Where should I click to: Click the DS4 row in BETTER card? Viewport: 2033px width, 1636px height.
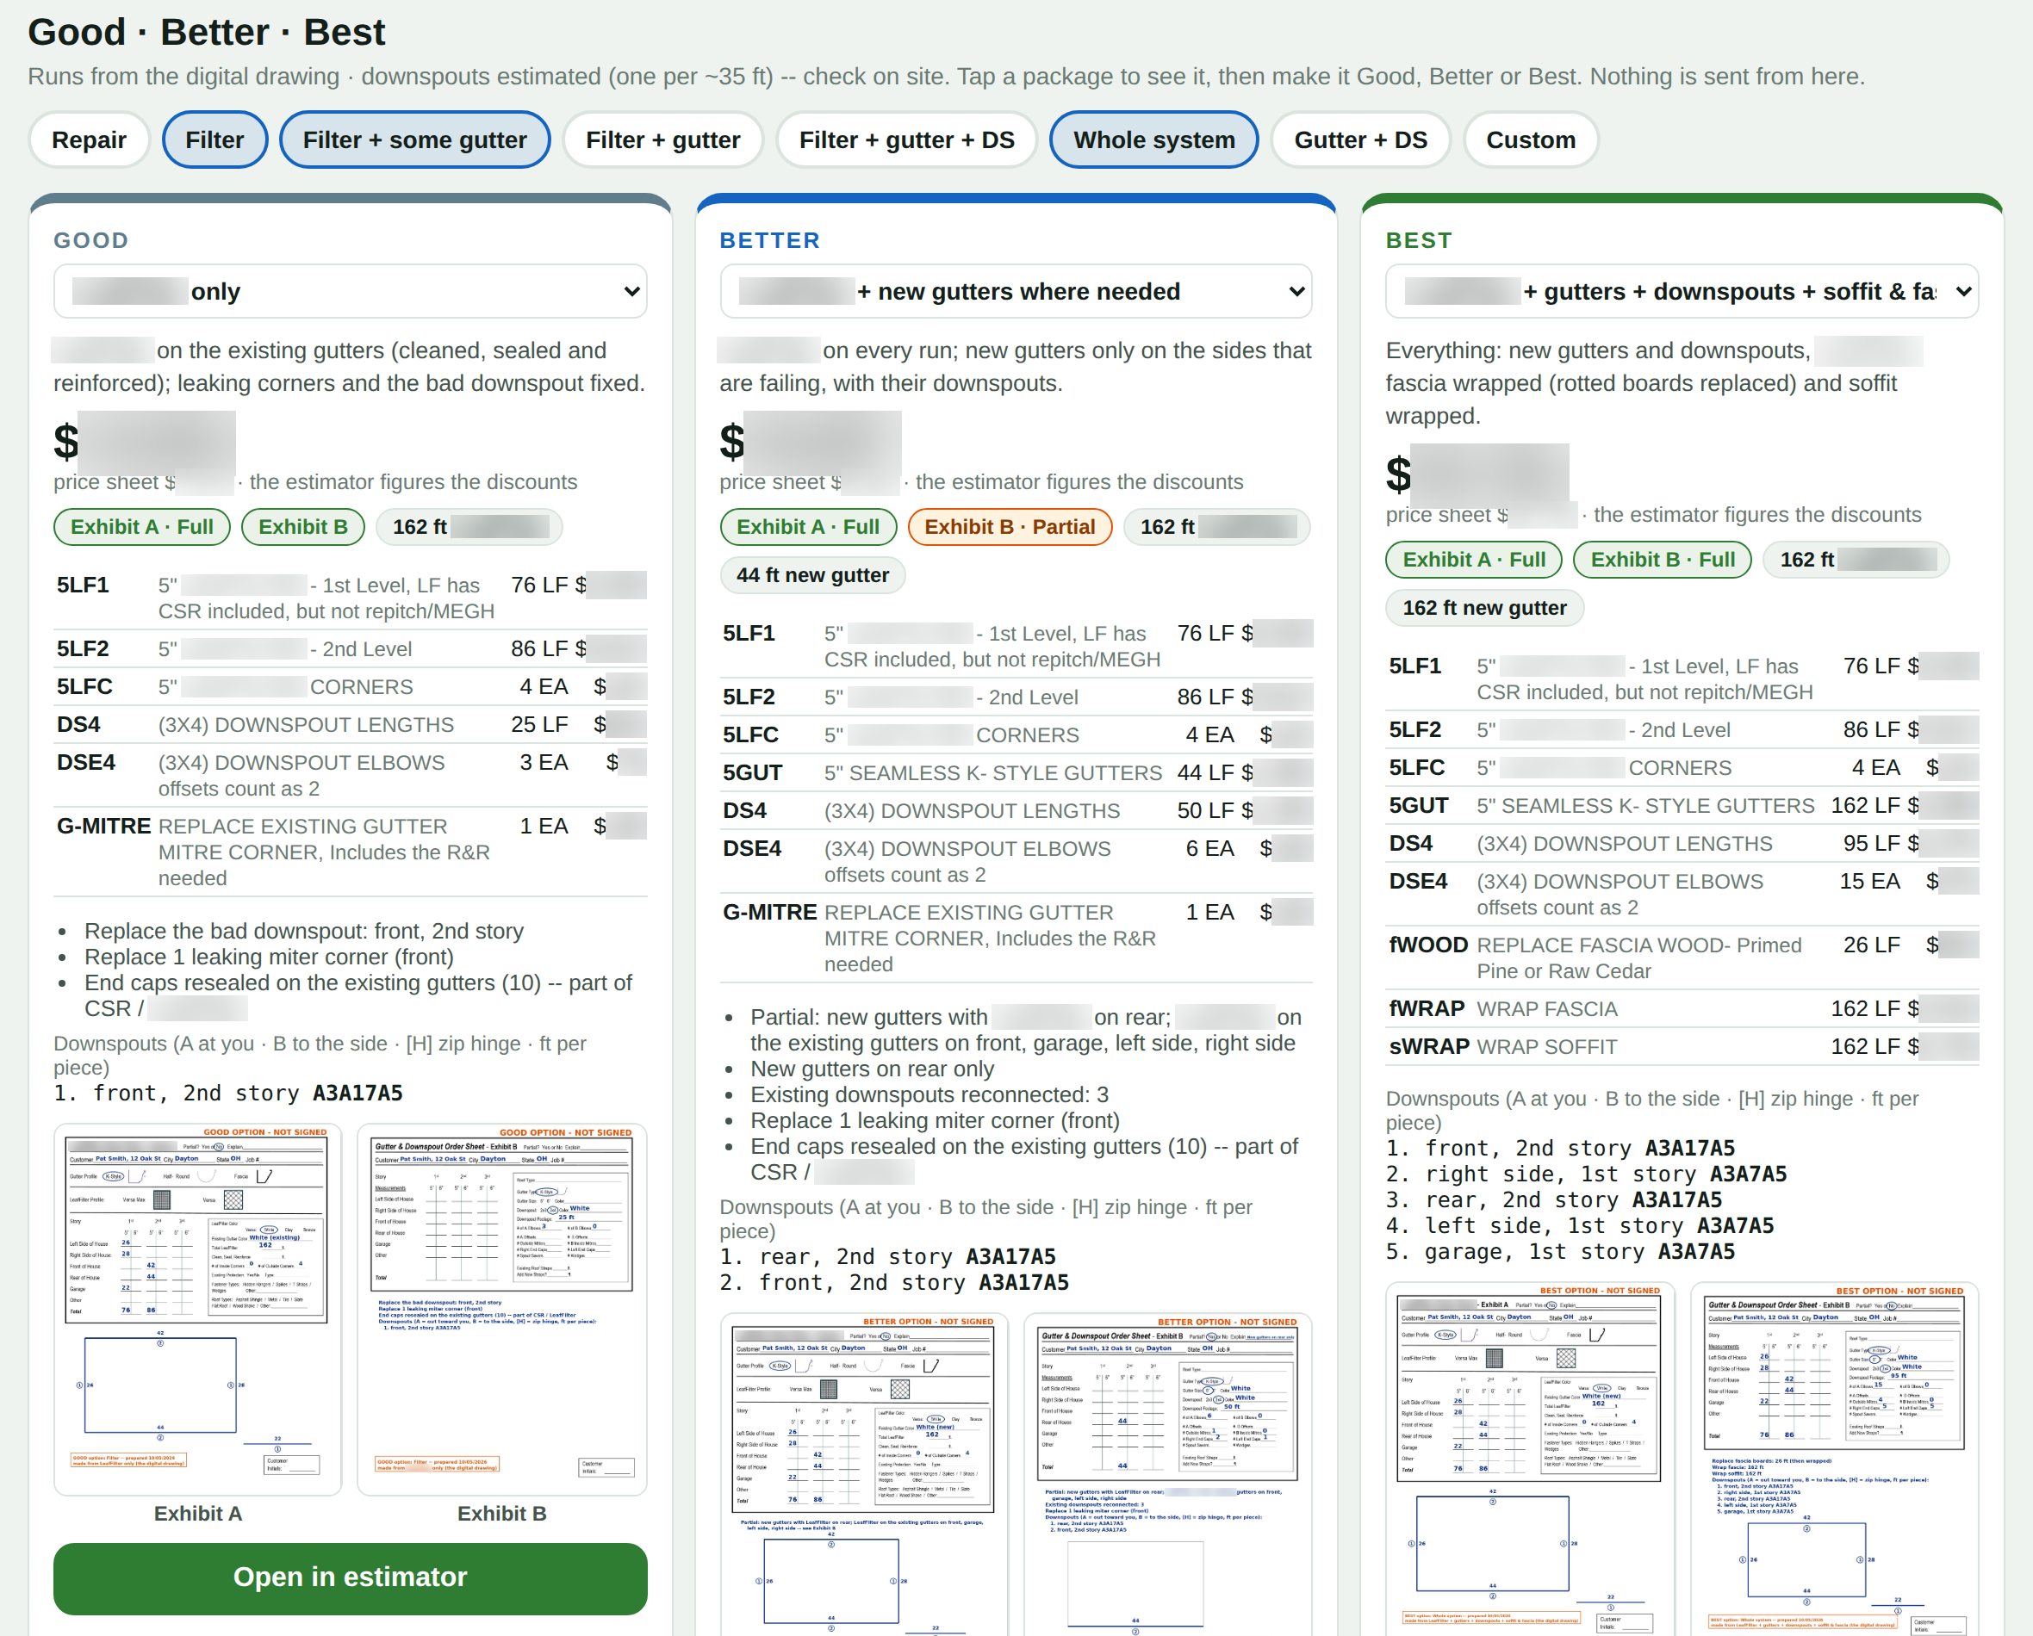coord(1016,810)
